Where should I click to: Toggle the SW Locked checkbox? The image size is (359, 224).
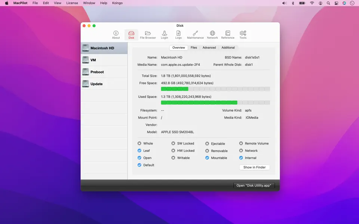pos(173,143)
